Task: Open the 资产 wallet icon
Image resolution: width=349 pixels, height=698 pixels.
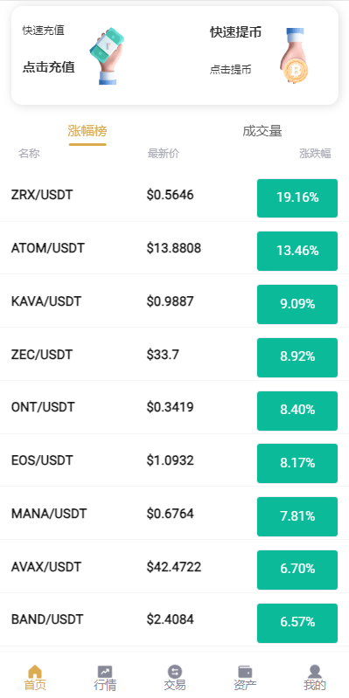Action: click(x=245, y=671)
